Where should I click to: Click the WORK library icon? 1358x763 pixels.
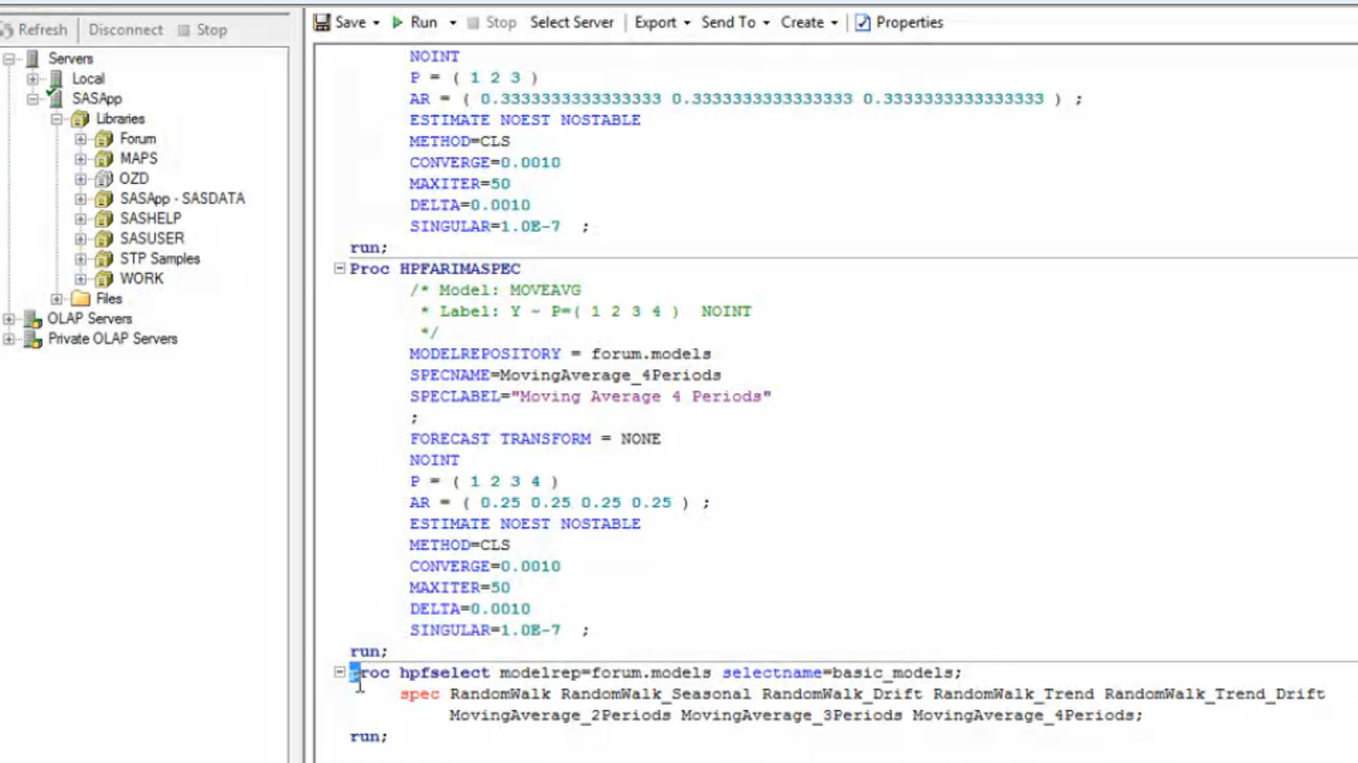click(x=104, y=279)
